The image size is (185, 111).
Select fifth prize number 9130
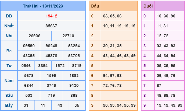[x=74, y=85]
